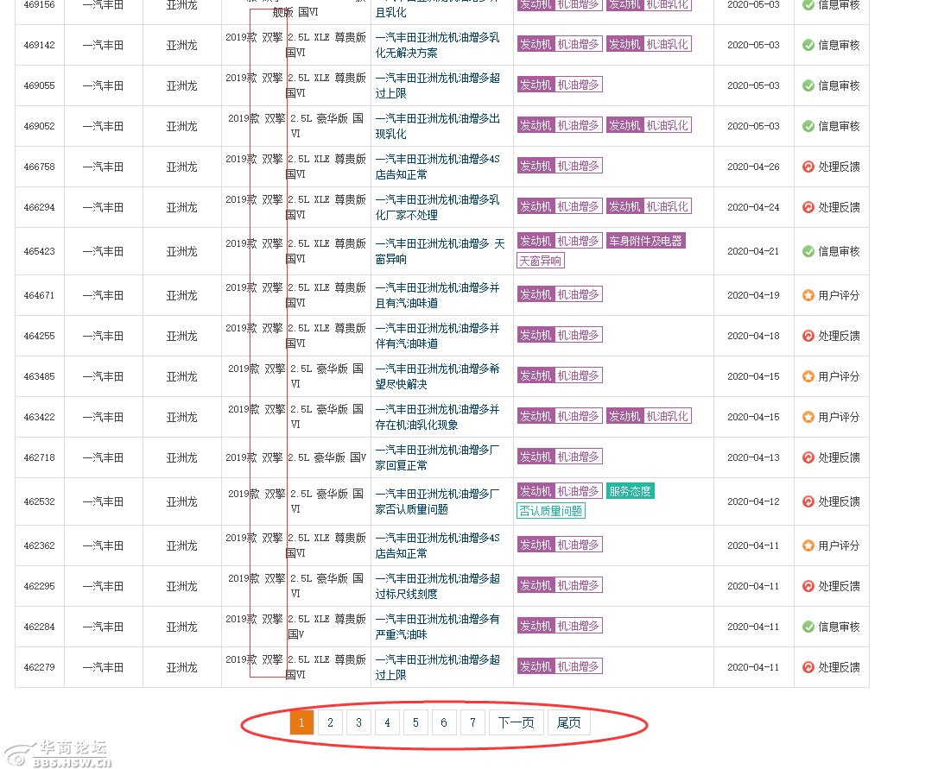The width and height of the screenshot is (938, 769).
Task: Open page 5 of the list
Action: point(415,723)
